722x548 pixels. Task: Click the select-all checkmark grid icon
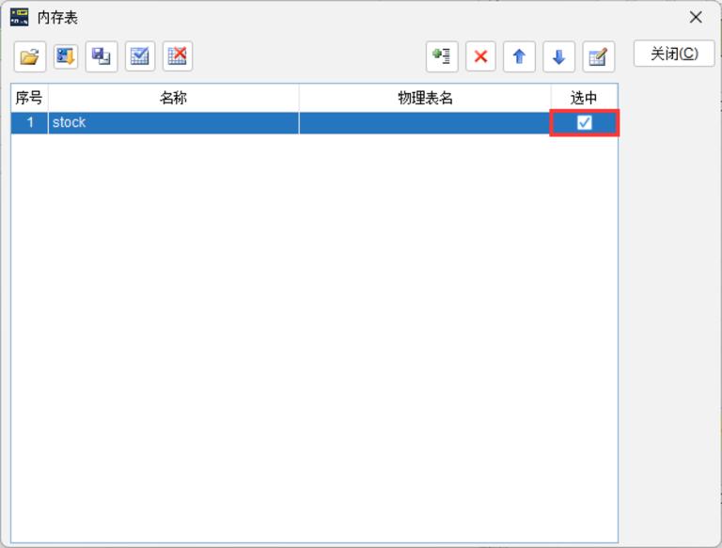140,56
